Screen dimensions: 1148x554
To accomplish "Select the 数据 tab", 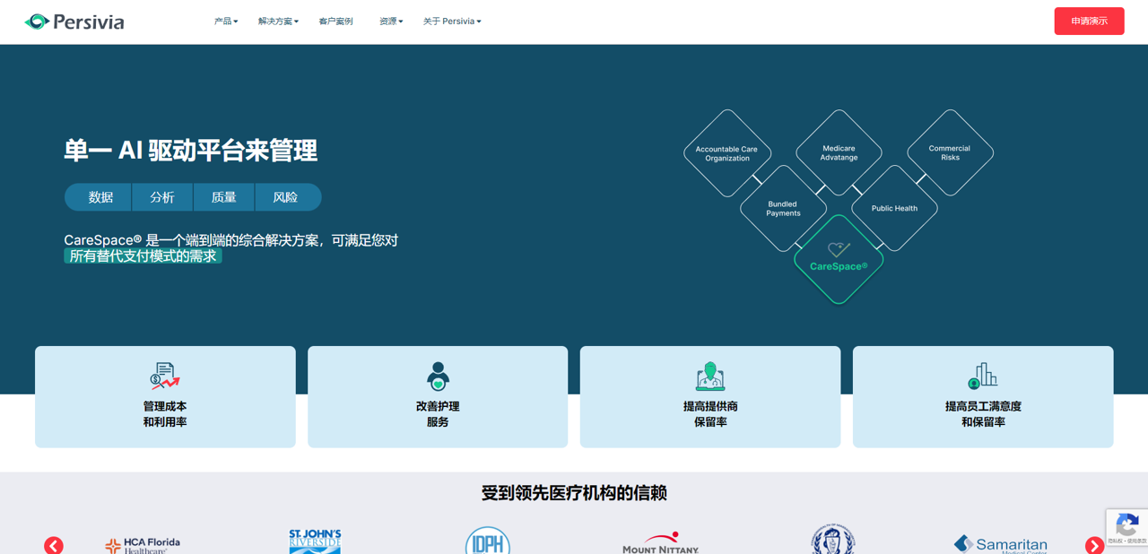I will coord(99,197).
